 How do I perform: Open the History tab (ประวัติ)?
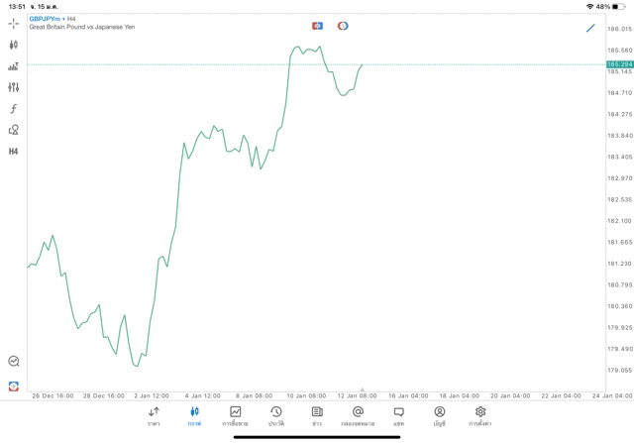pyautogui.click(x=275, y=415)
